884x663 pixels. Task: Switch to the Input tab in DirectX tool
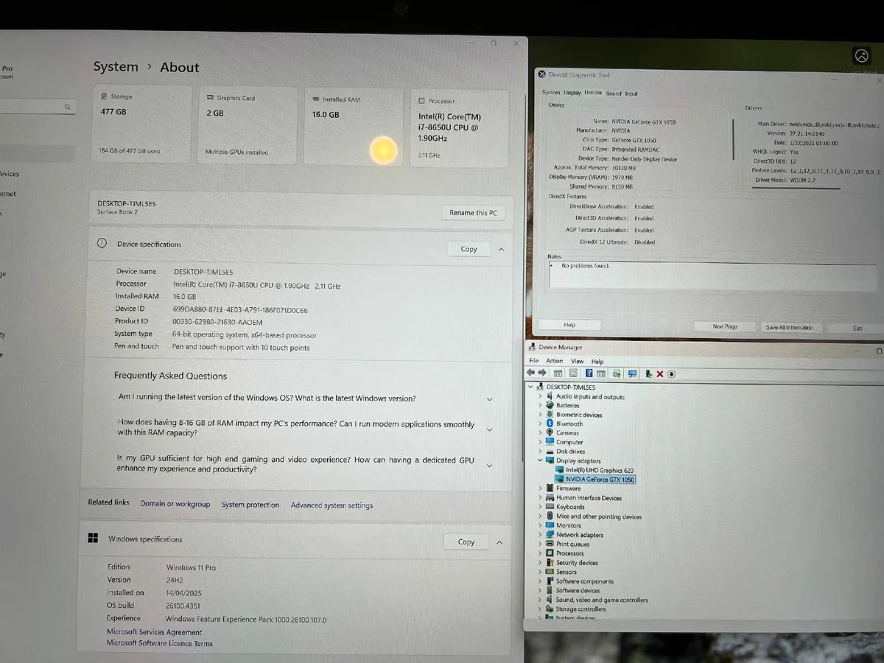tap(632, 94)
